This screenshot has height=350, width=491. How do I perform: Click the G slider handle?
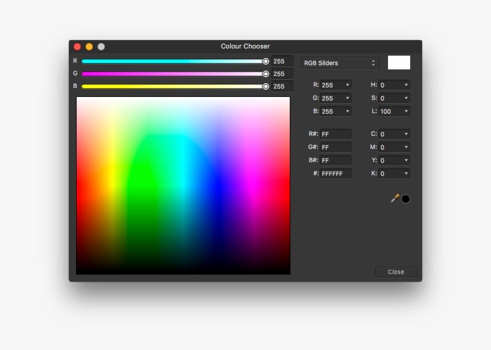266,74
